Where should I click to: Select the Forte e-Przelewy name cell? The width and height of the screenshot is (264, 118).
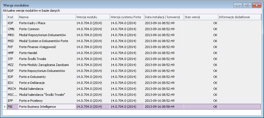pos(47,101)
